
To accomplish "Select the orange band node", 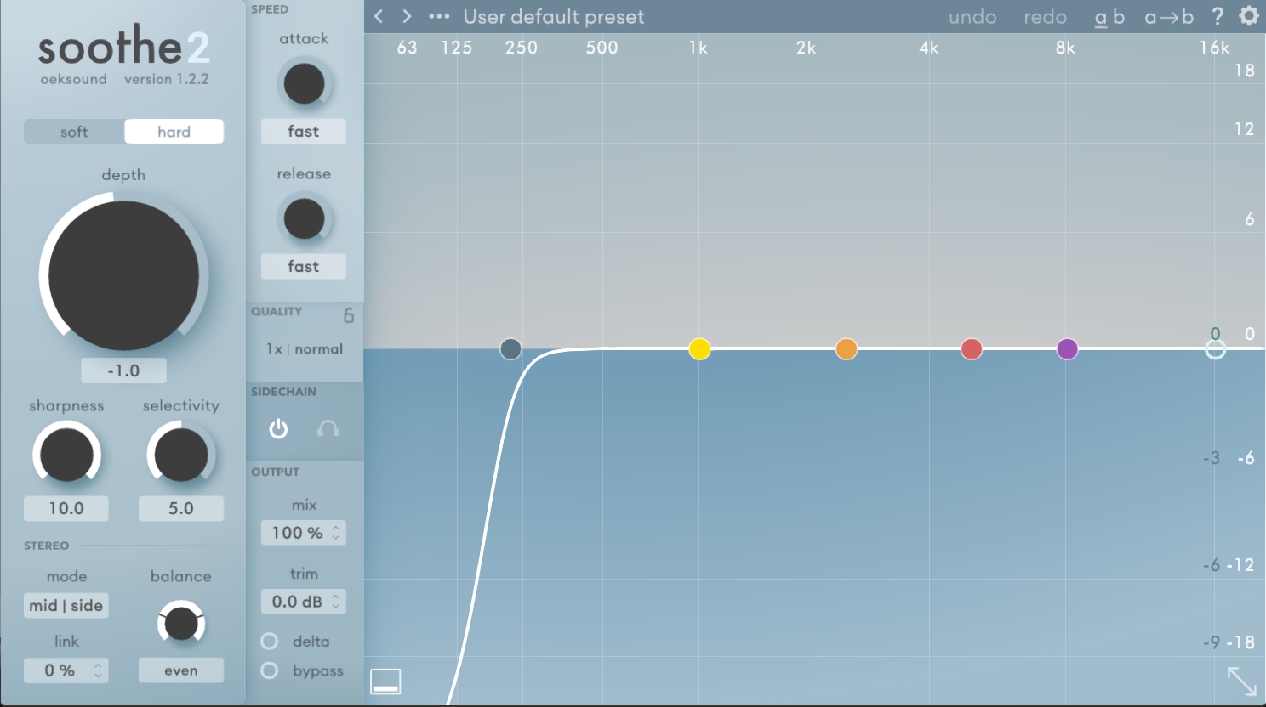I will (847, 349).
